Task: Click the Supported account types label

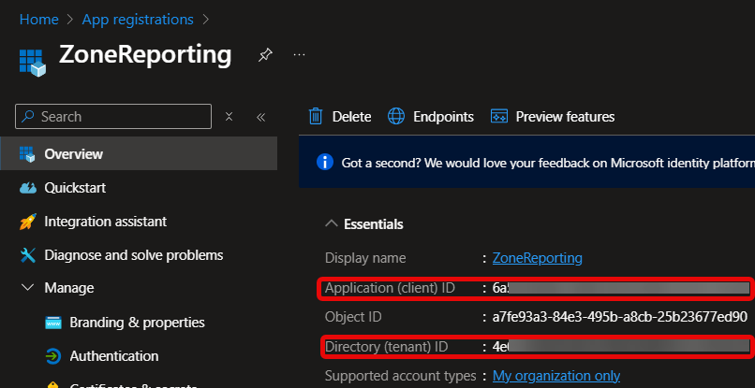Action: click(401, 376)
